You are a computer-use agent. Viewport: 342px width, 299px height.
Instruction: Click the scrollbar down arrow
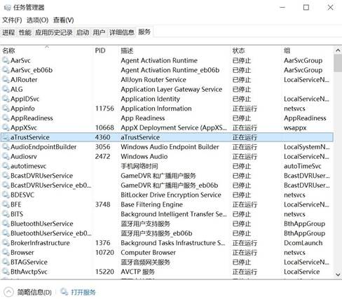(338, 274)
